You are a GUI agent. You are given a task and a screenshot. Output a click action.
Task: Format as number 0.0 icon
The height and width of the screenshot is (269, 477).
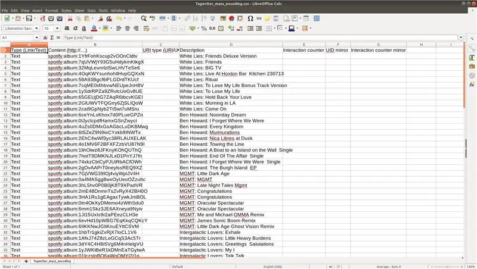coord(212,28)
